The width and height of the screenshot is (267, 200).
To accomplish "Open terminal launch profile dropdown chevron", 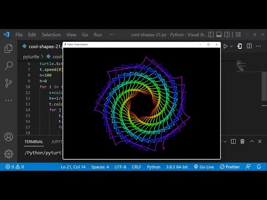I will point(225,142).
